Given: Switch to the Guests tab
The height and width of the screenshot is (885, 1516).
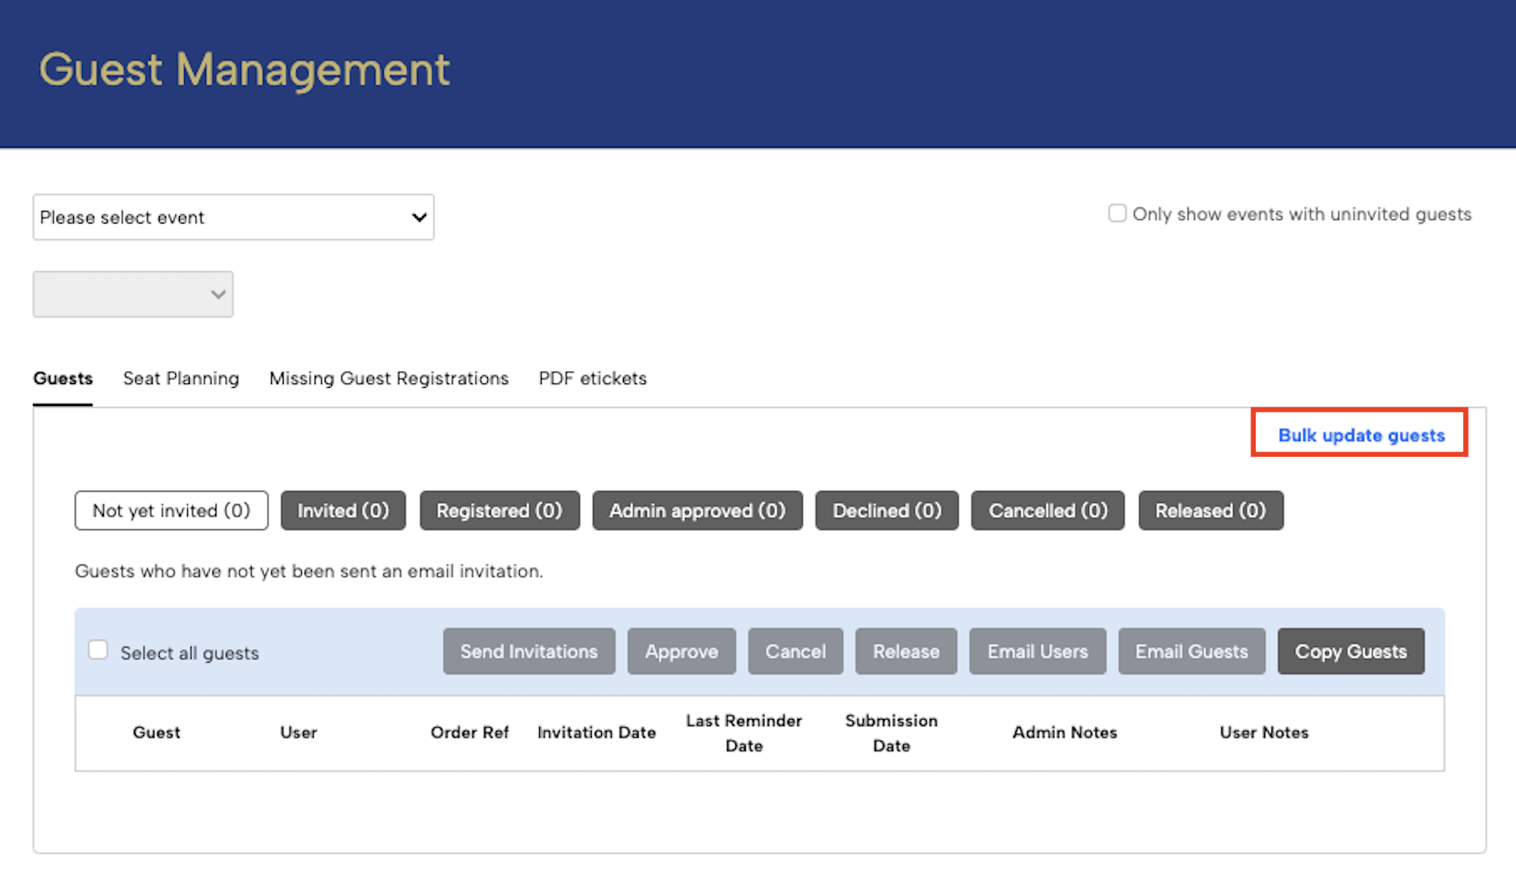Looking at the screenshot, I should tap(63, 379).
